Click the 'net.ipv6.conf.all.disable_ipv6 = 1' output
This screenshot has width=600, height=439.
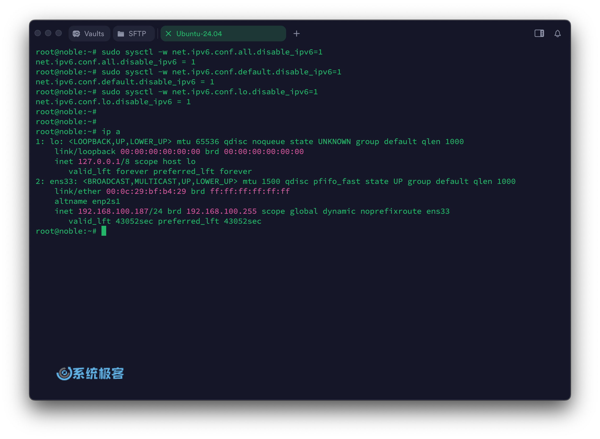(x=116, y=62)
